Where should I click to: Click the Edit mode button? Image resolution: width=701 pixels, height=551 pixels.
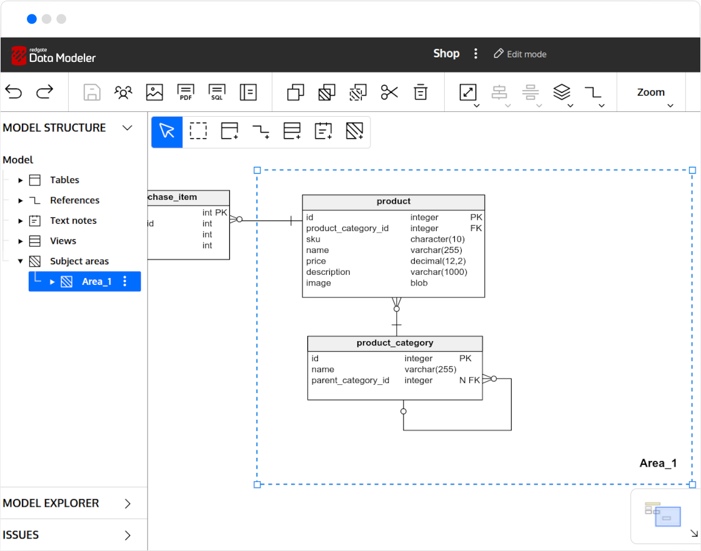520,54
